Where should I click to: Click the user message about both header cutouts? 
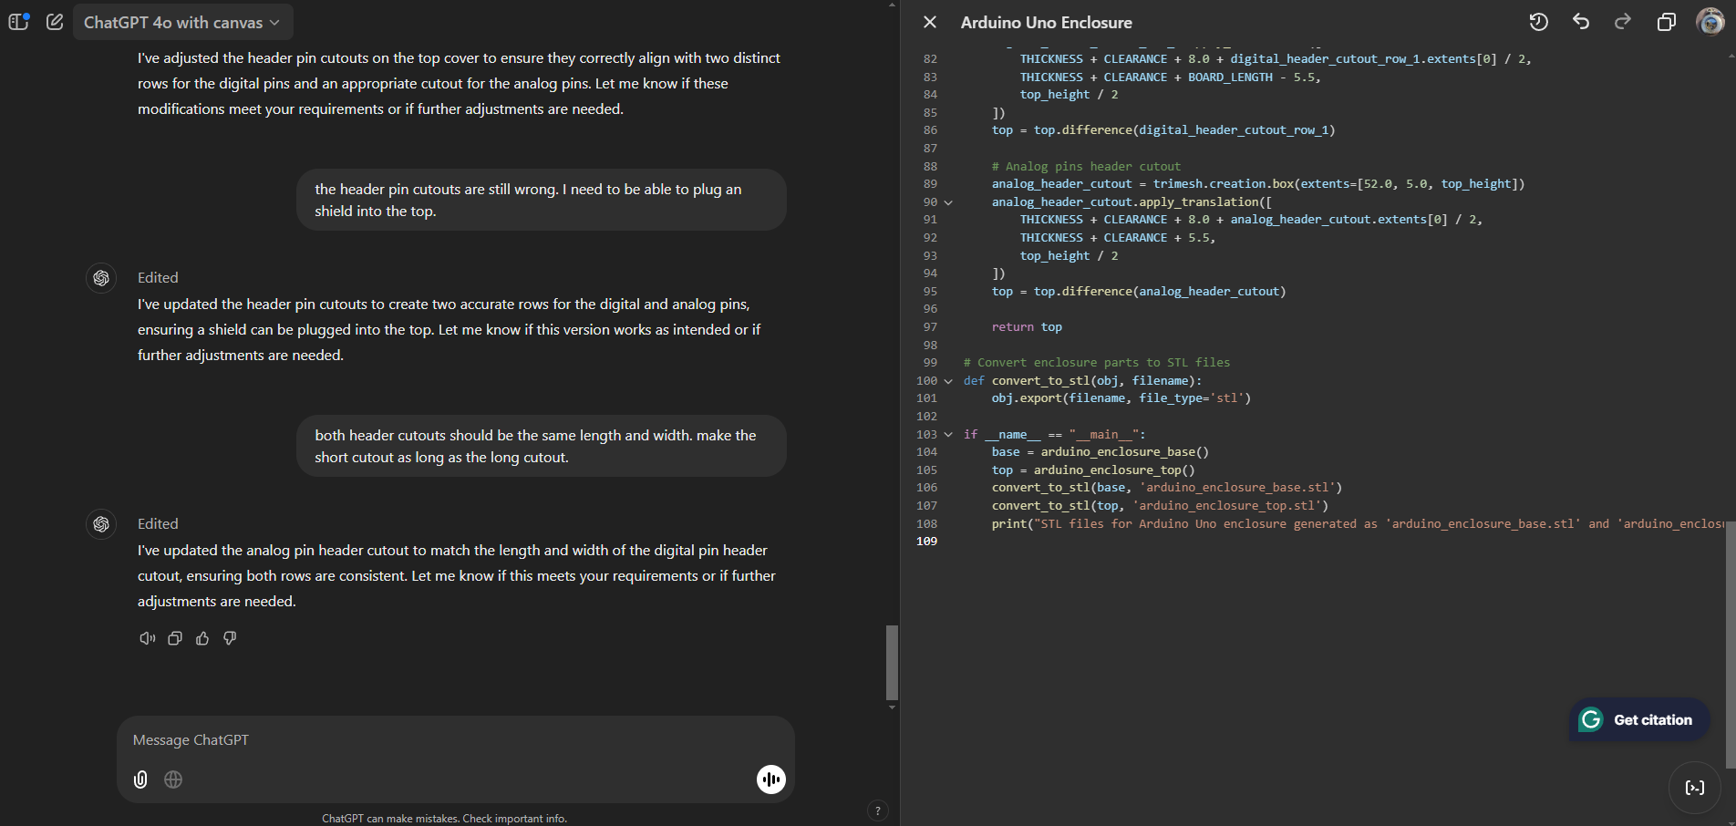(542, 446)
